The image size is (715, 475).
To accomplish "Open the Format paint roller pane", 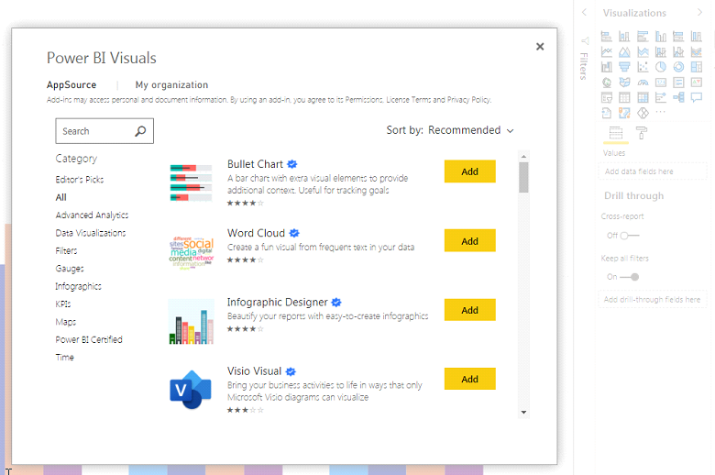I will click(643, 133).
